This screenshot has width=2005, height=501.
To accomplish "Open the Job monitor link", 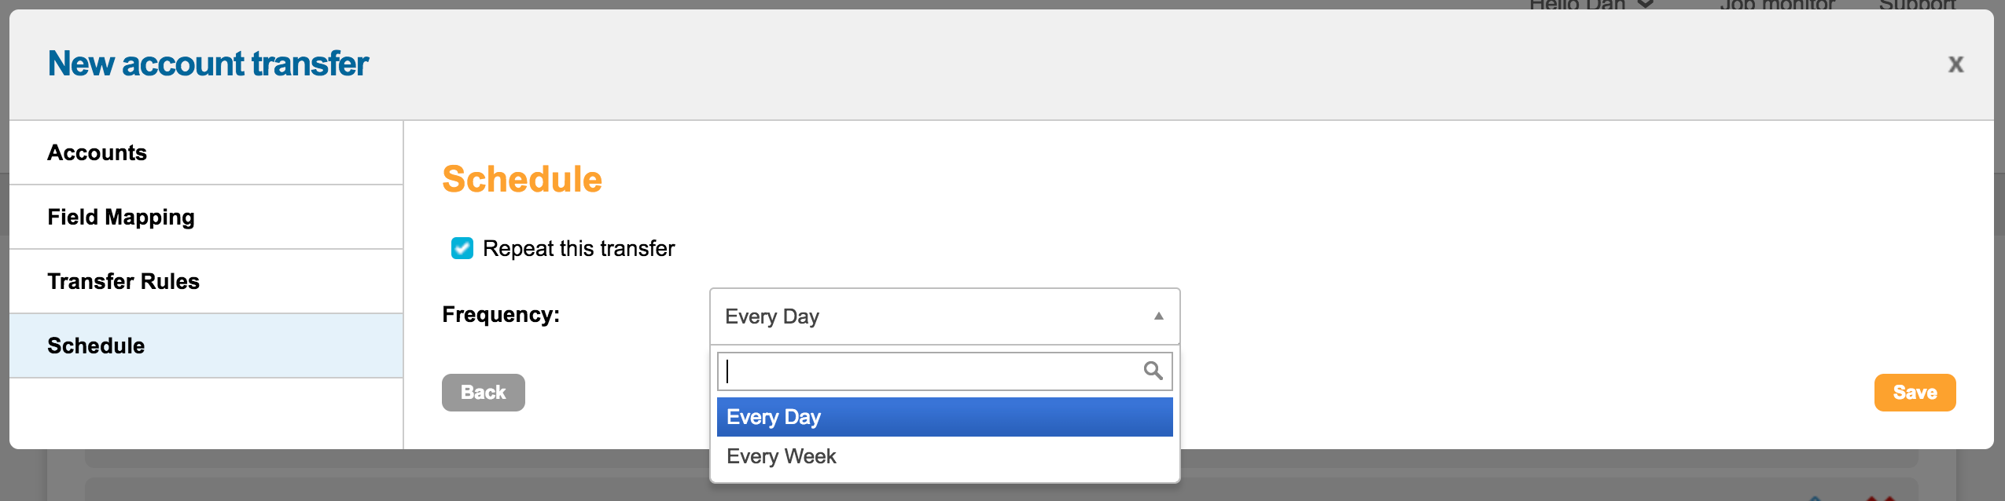I will tap(1777, 5).
